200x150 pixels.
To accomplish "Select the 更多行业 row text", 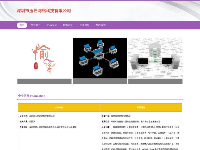I will pyautogui.click(x=131, y=122).
